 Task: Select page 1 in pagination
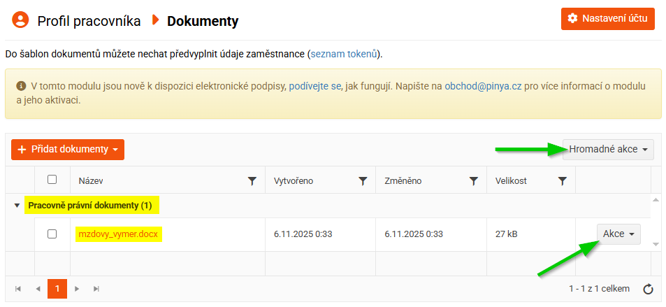(x=57, y=289)
